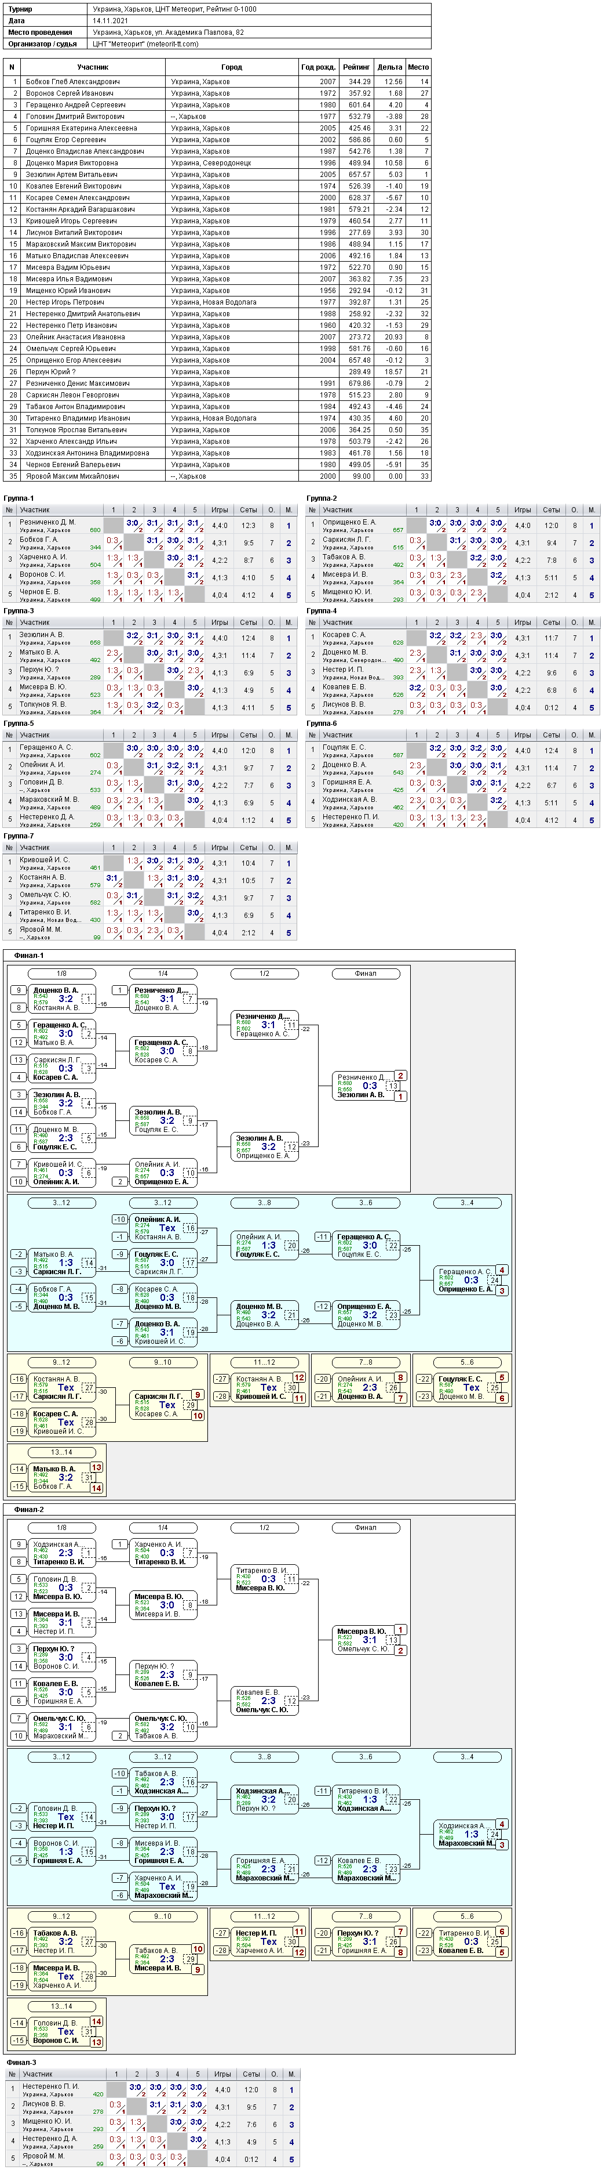The image size is (606, 2170).
Task: Click the Группа-4 heading
Action: tap(322, 611)
